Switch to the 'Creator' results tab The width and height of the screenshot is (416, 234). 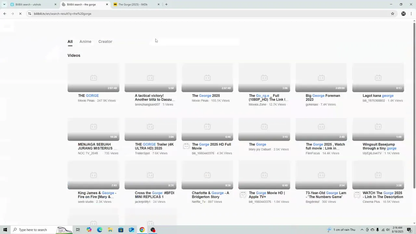point(105,42)
